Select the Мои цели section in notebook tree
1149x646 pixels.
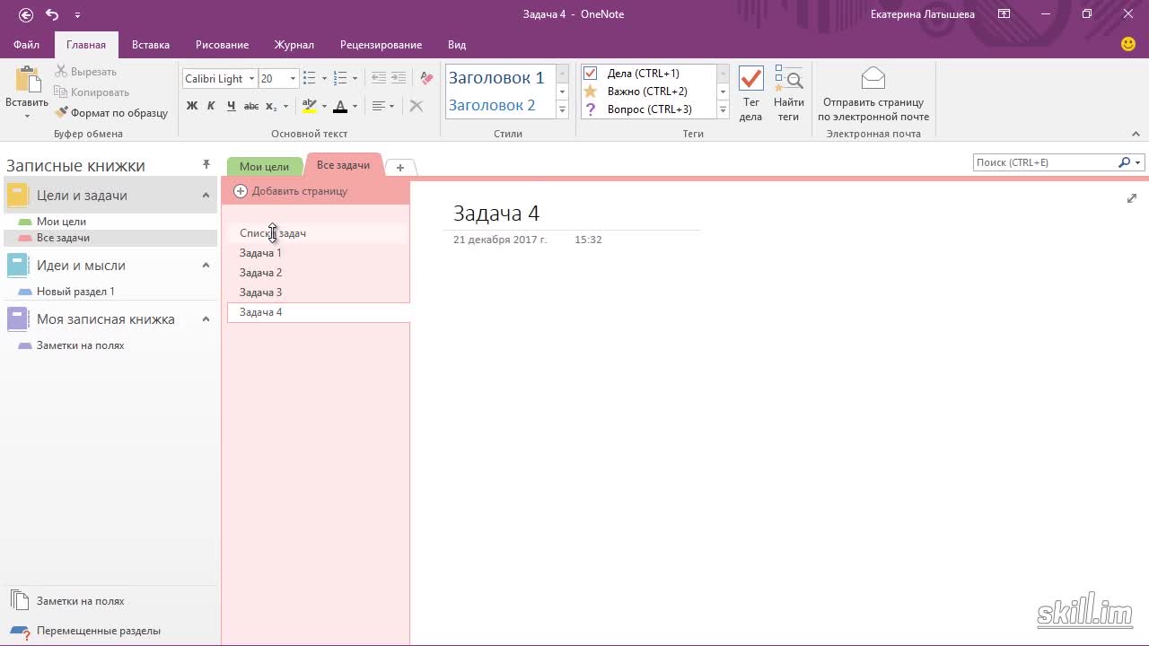[x=61, y=222]
